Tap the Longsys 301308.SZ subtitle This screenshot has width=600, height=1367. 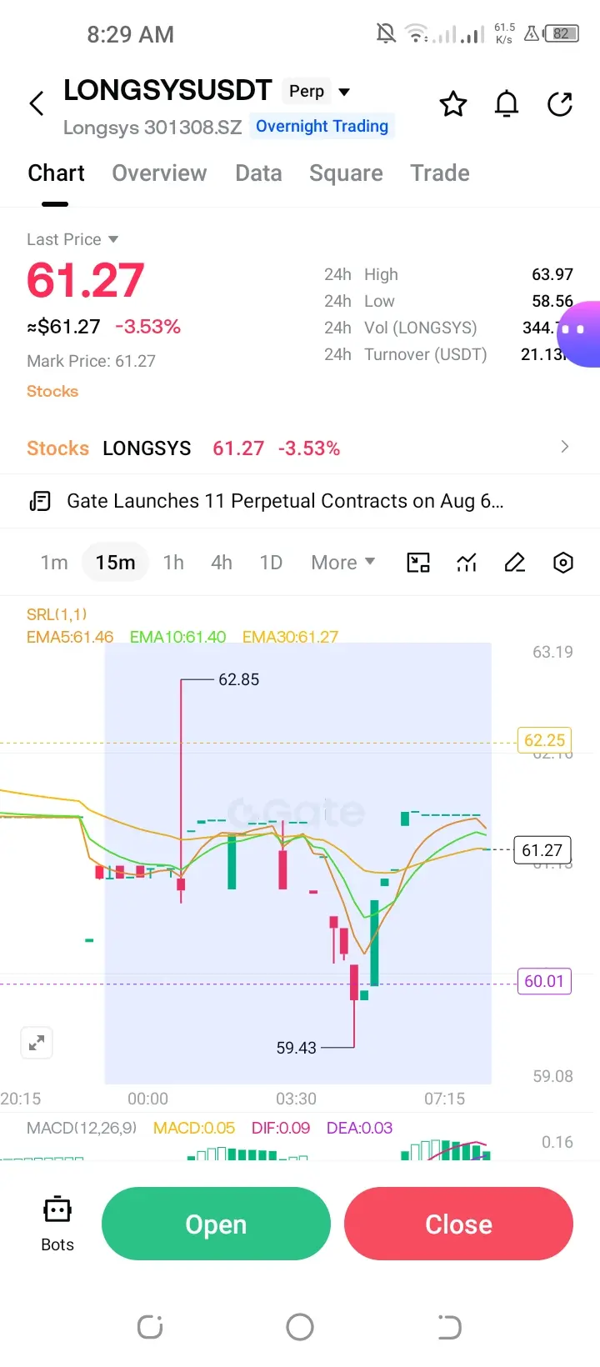[152, 128]
